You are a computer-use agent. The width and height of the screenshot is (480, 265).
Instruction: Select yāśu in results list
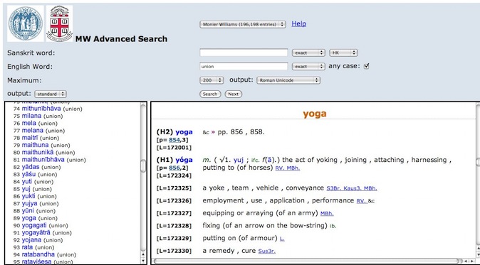(x=28, y=174)
